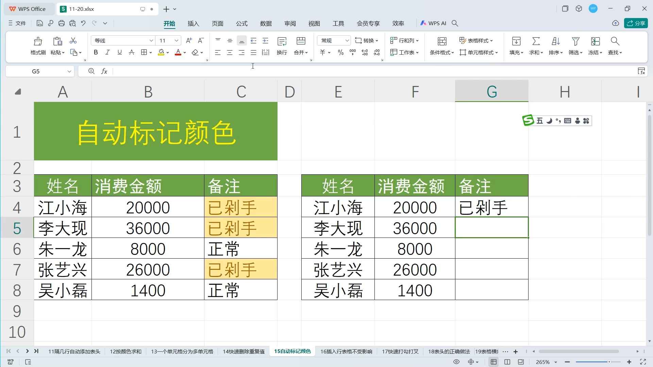Click the thousands separator icon

click(x=353, y=52)
